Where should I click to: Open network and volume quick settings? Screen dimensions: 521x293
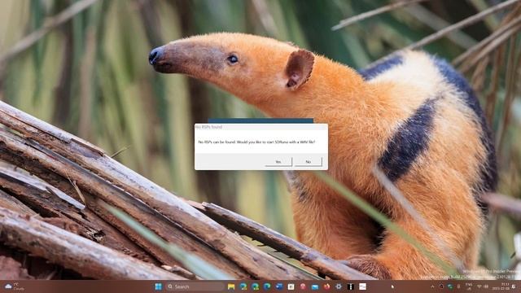coord(483,286)
